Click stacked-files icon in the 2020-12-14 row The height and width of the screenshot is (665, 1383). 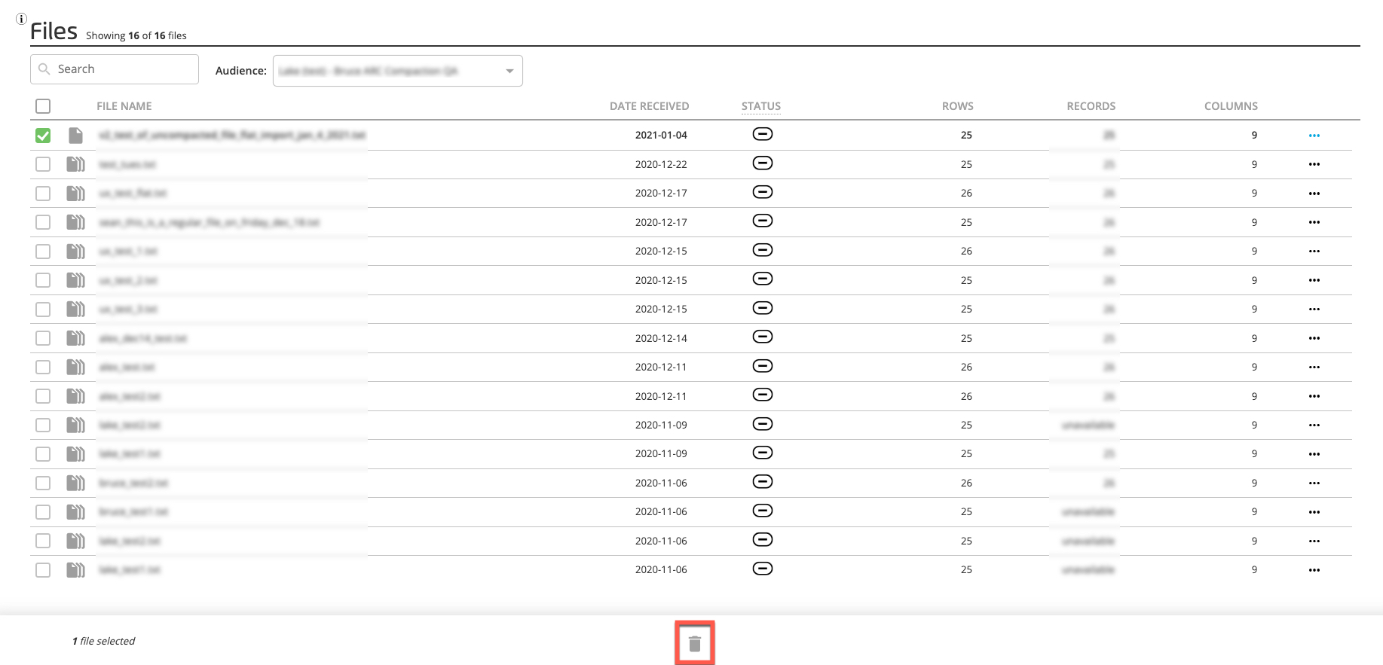pos(75,338)
